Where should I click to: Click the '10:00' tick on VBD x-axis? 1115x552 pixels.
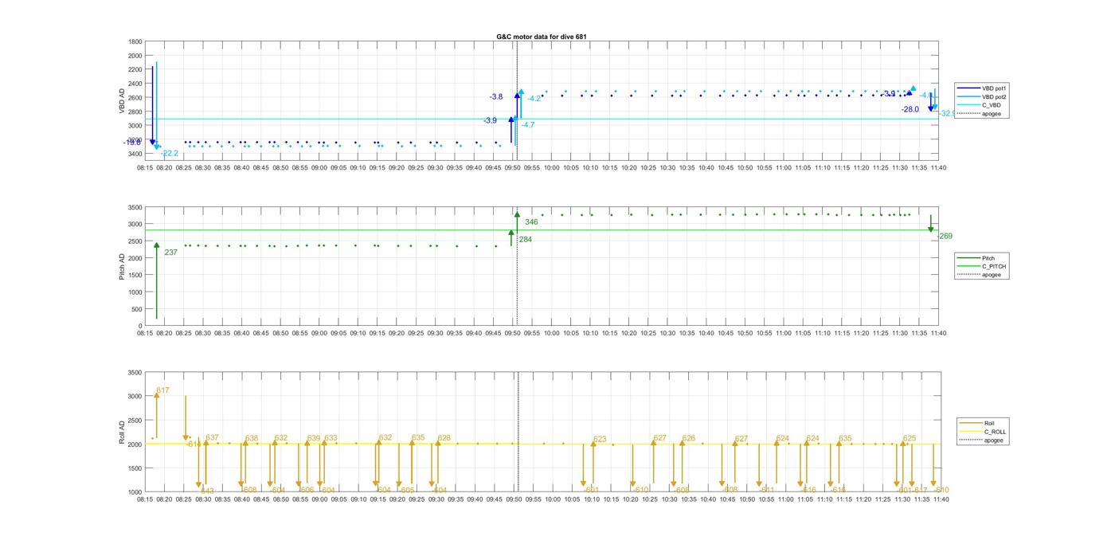[552, 168]
